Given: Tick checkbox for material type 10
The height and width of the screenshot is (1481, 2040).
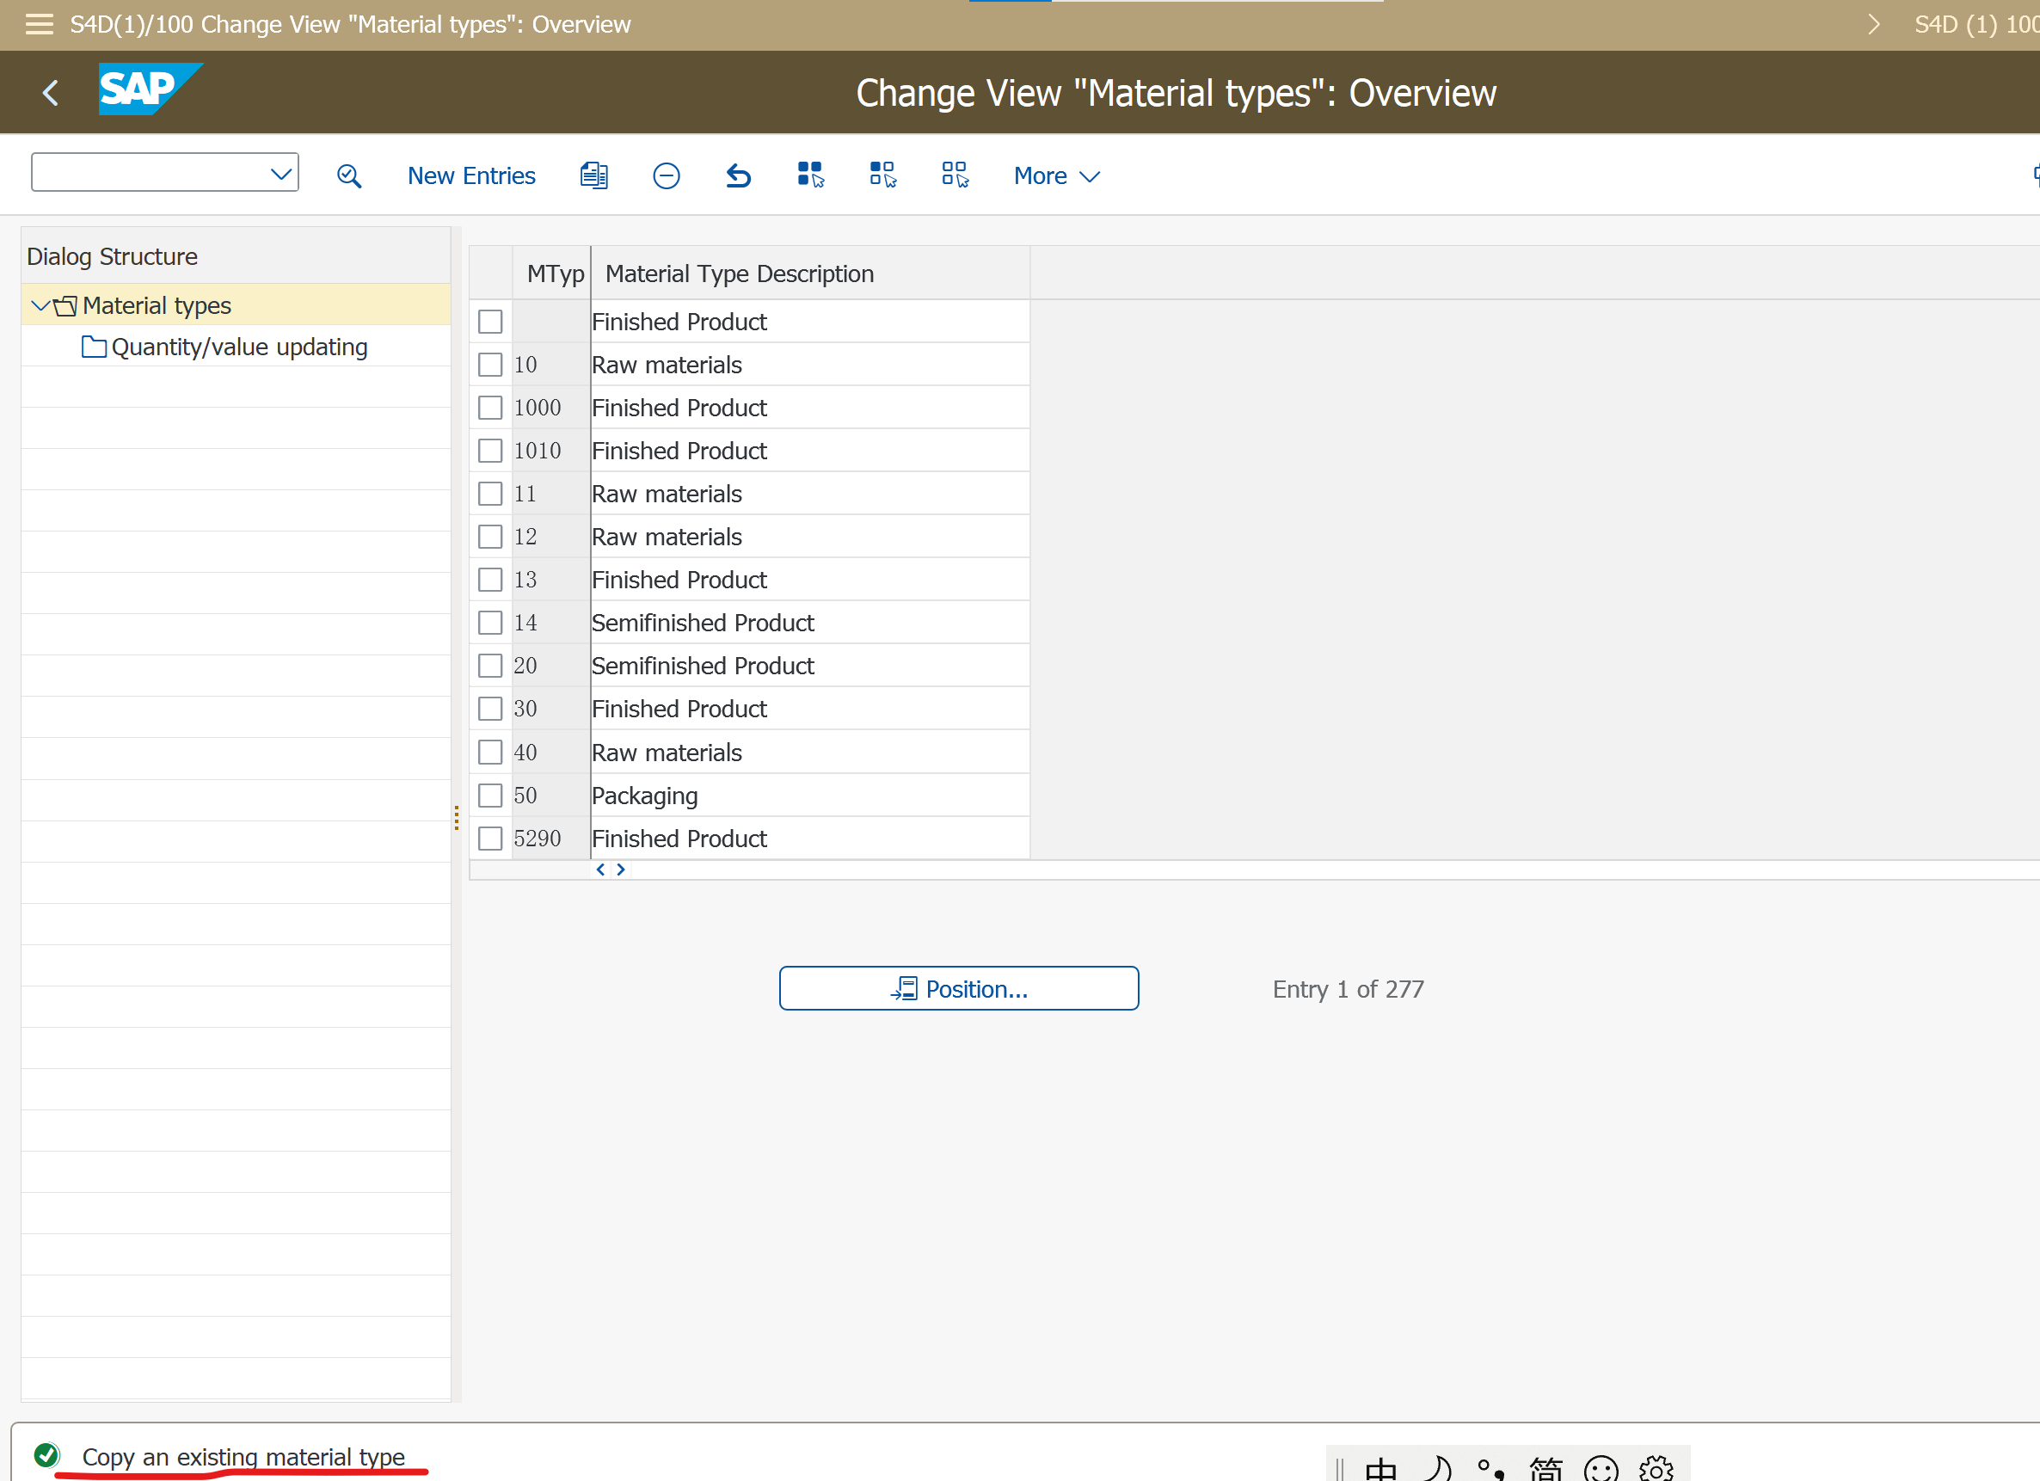Looking at the screenshot, I should [x=490, y=365].
